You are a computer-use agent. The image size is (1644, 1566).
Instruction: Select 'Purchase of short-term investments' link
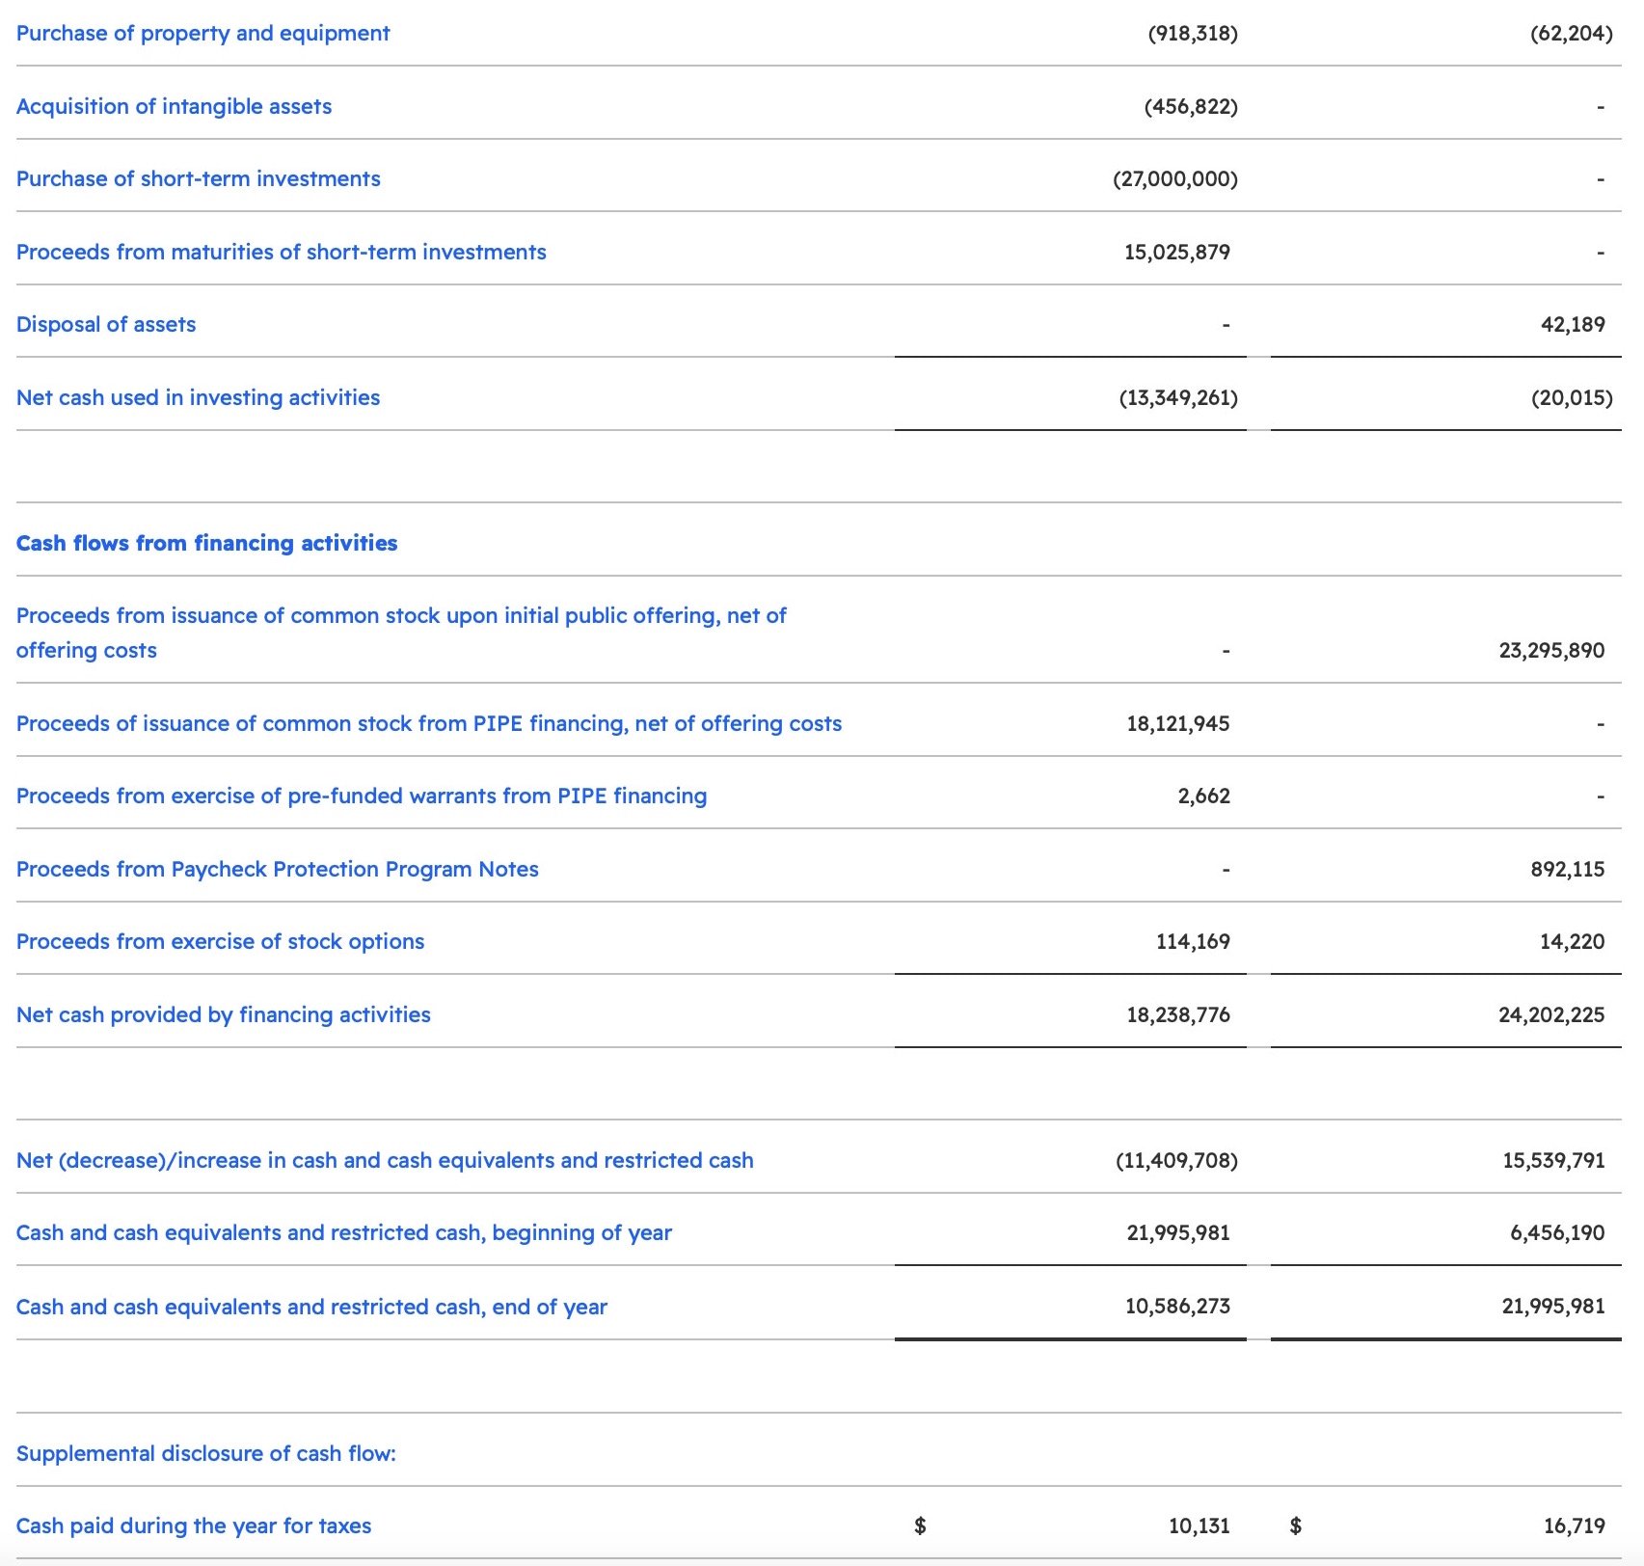click(x=198, y=179)
